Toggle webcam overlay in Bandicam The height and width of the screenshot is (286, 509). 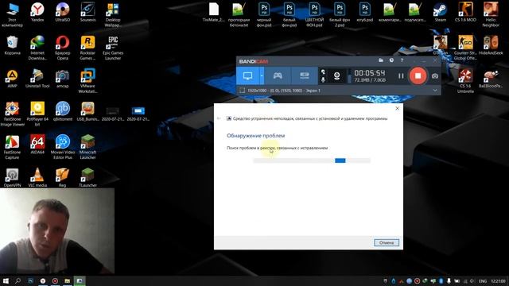[337, 76]
